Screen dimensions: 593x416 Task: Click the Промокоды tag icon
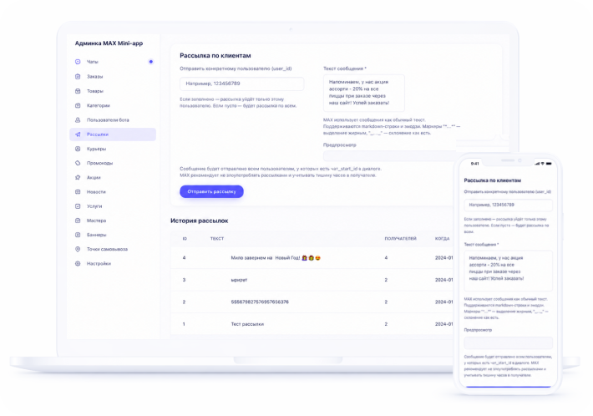tap(78, 163)
